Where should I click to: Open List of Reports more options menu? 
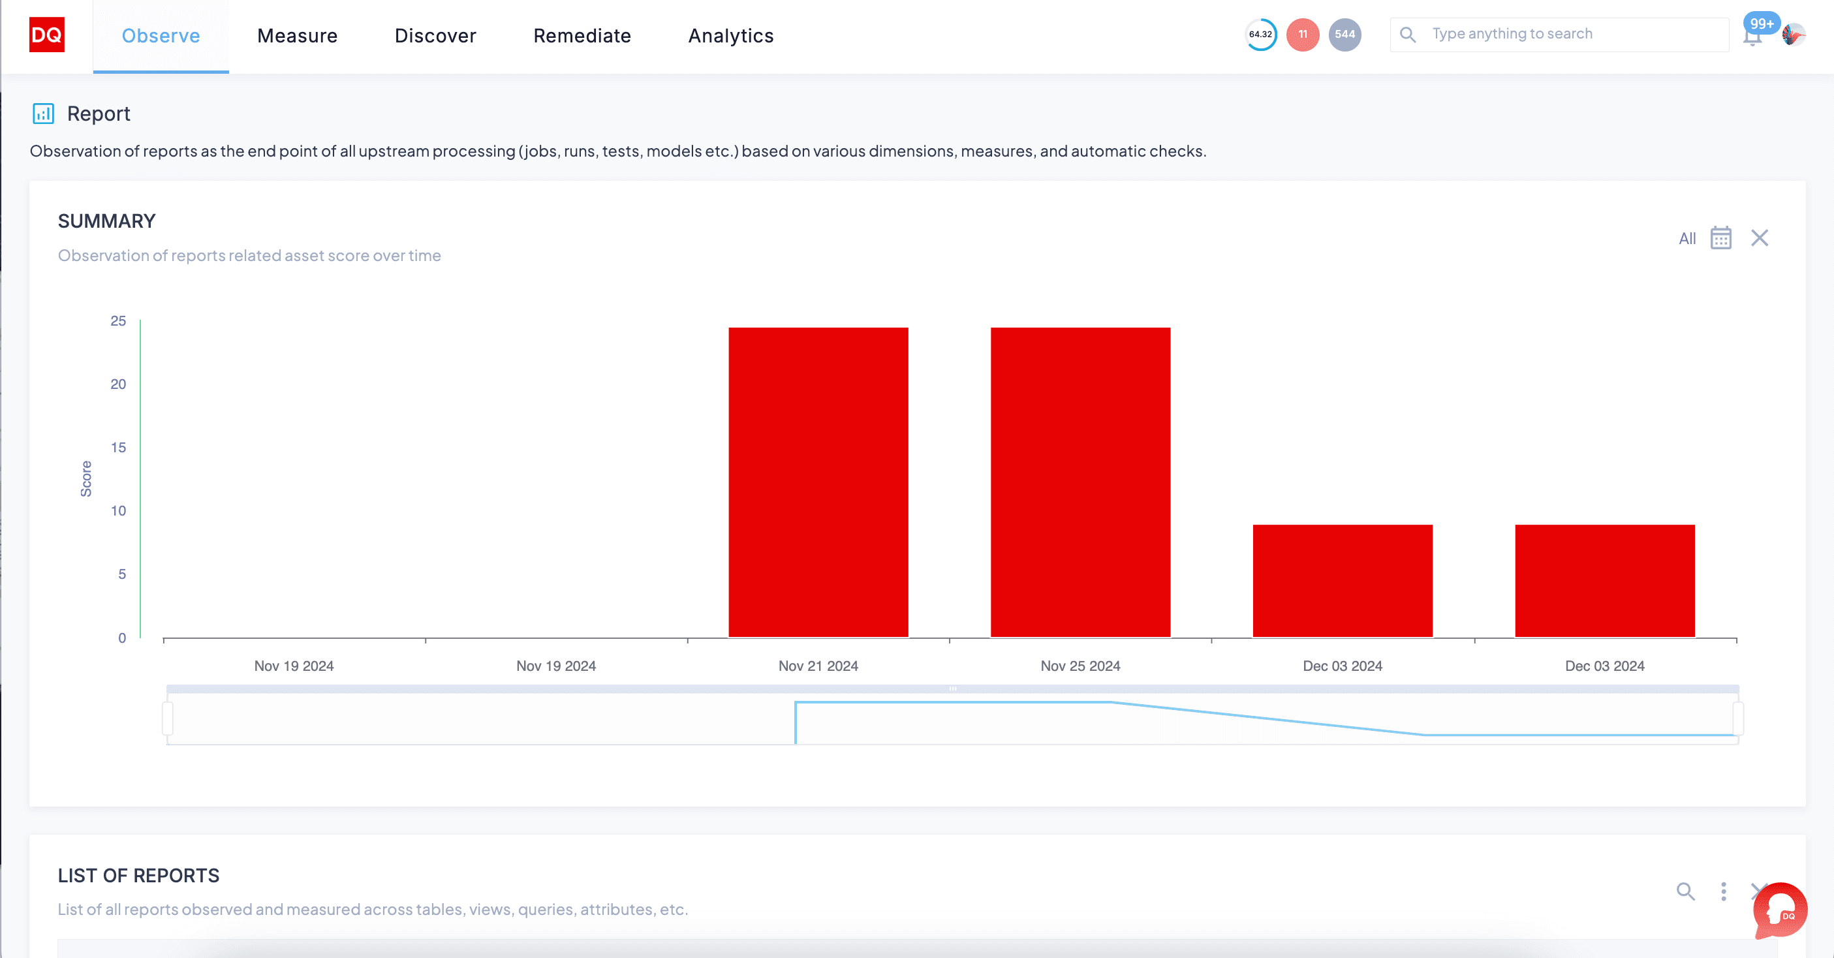tap(1723, 891)
